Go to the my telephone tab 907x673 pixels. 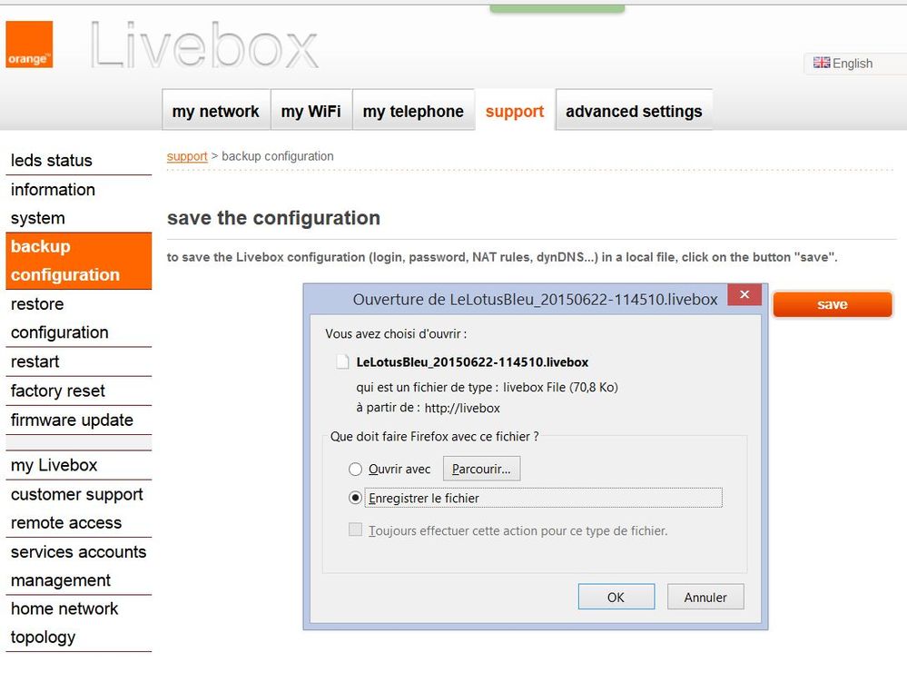[x=413, y=111]
